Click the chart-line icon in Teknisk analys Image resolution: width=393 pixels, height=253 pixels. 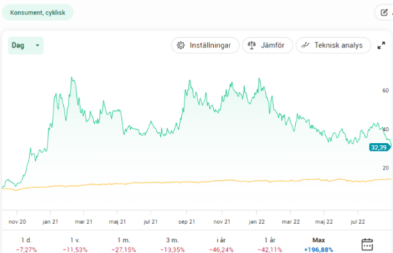305,45
